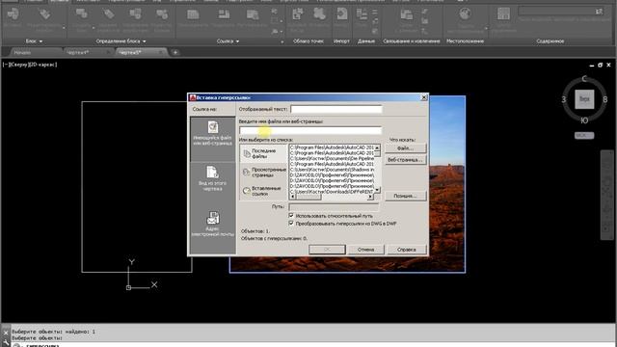Open the Ссылка panel dialog launcher arrow
Viewport: 617px width, 347px height.
[282, 41]
